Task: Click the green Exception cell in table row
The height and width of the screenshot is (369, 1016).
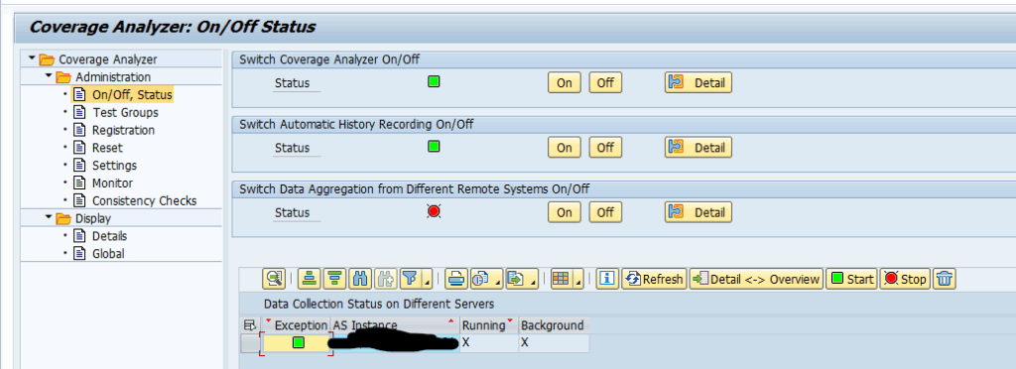Action: click(297, 343)
